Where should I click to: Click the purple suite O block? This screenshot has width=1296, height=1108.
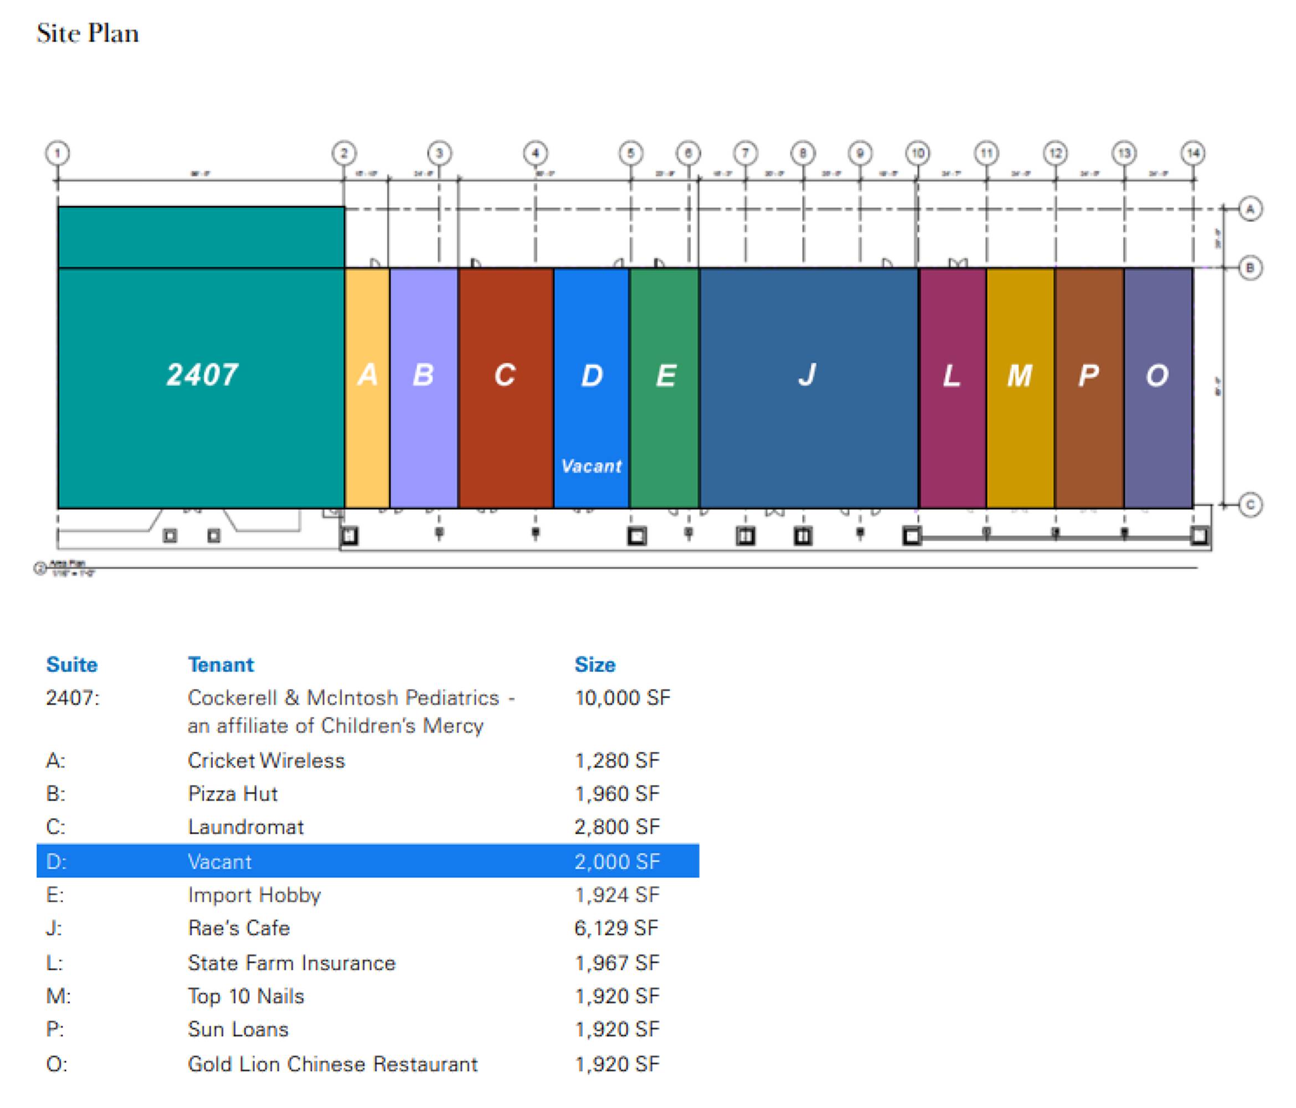click(x=1158, y=388)
